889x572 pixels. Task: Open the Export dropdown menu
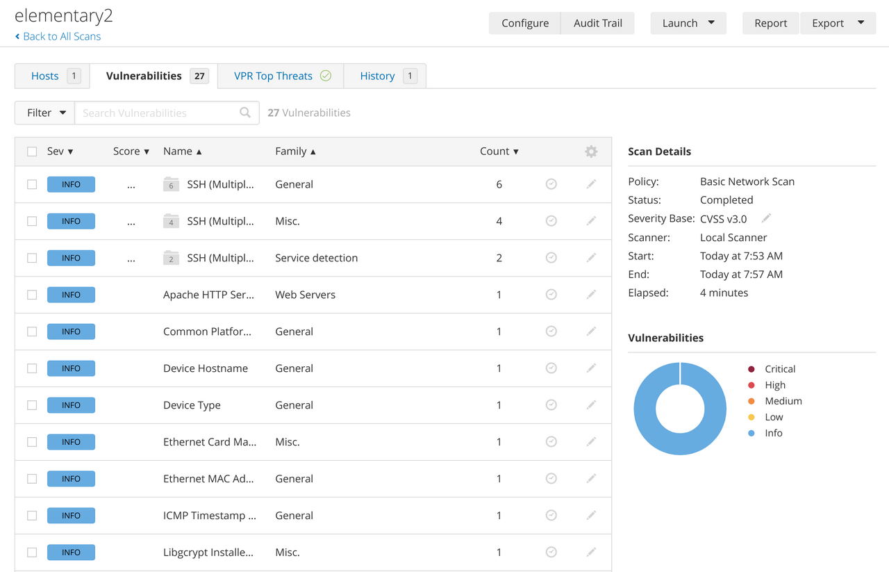coord(838,23)
